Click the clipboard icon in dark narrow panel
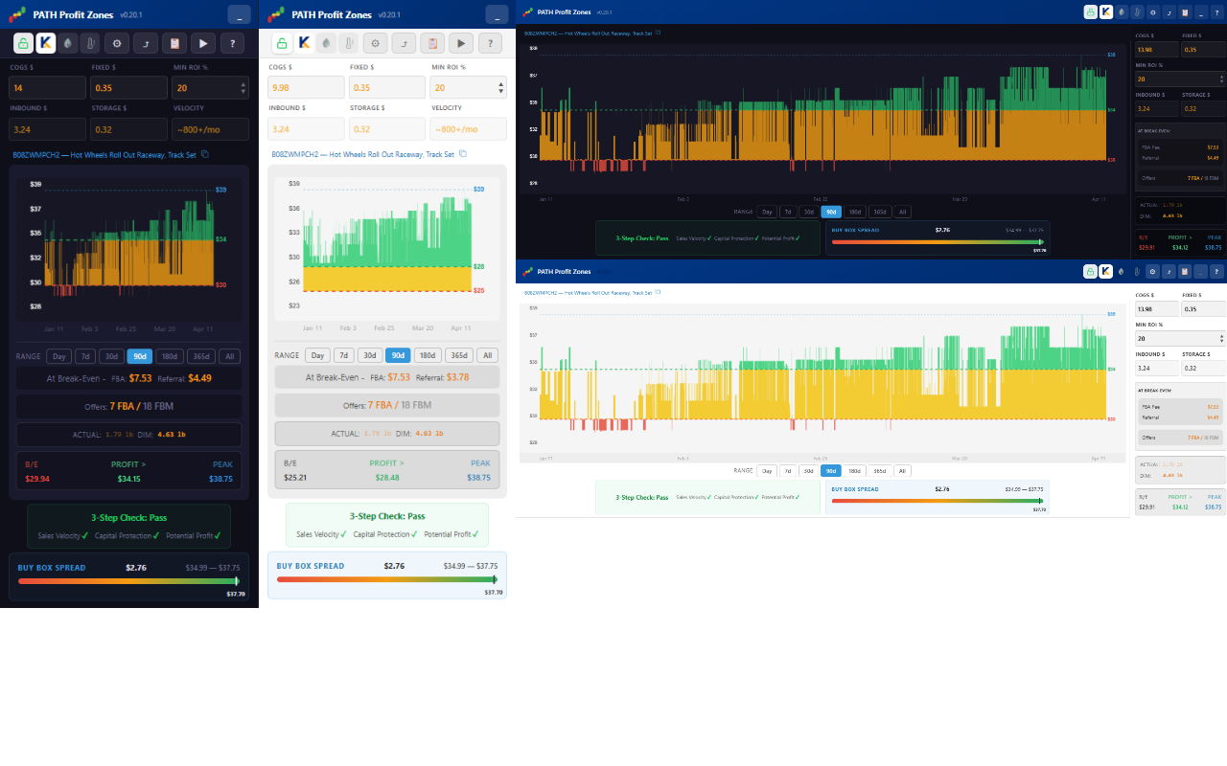The height and width of the screenshot is (766, 1227). coord(174,43)
